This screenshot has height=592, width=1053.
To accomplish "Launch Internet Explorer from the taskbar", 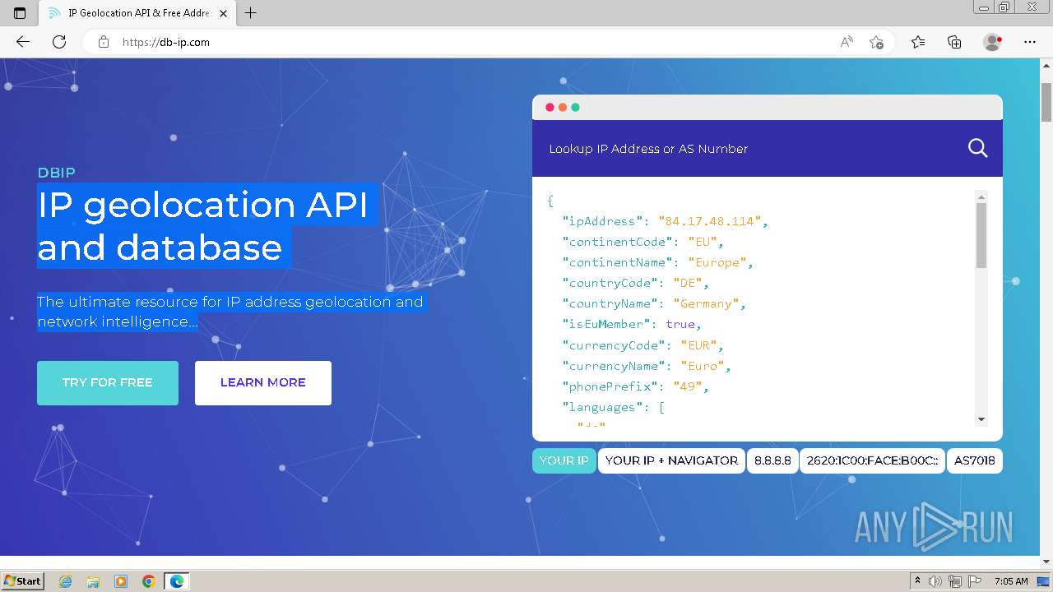I will point(66,581).
